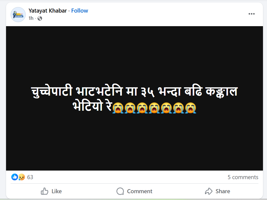
Task: Follow the Yatayat Khabar page
Action: tap(80, 11)
